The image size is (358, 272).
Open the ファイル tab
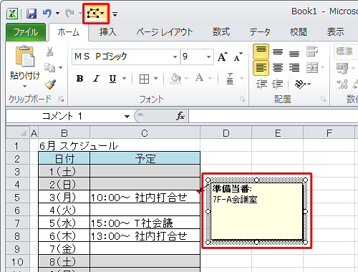coord(26,32)
